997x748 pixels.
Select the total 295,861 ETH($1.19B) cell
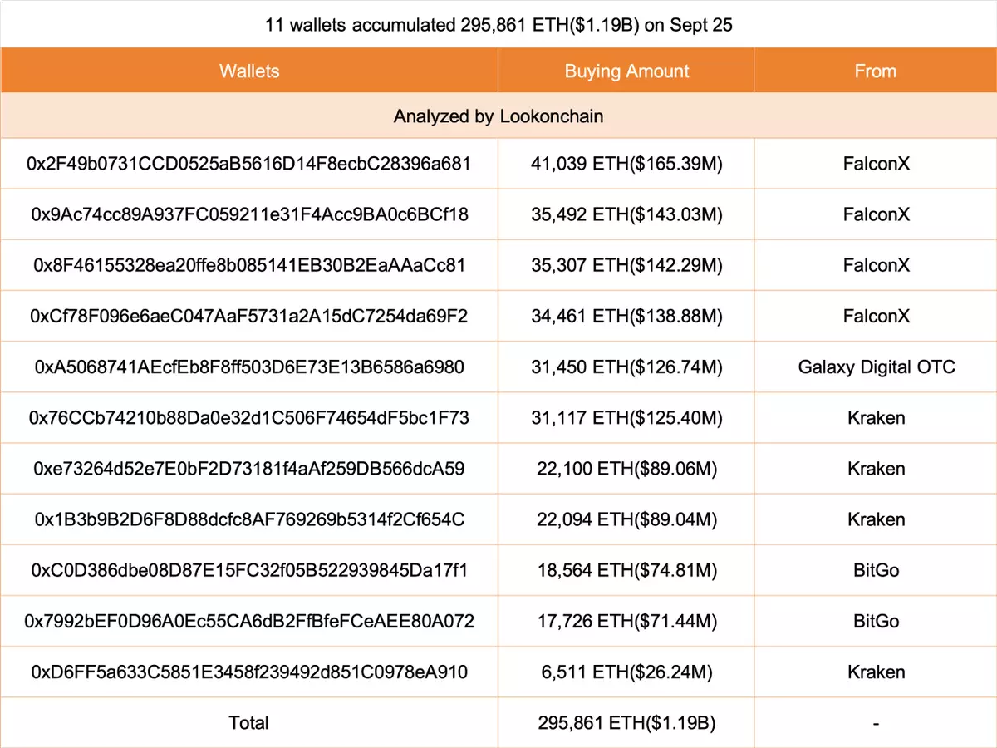(626, 723)
